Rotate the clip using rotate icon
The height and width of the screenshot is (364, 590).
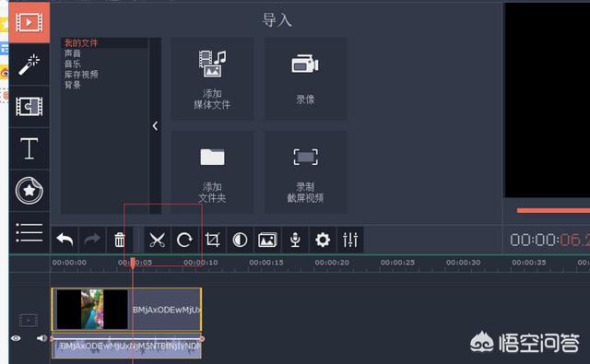click(184, 240)
